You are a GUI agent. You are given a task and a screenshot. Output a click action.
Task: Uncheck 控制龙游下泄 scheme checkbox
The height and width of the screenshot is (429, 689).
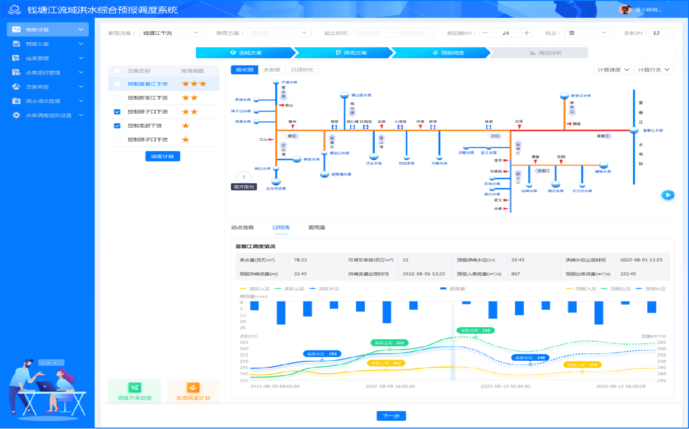[x=117, y=126]
